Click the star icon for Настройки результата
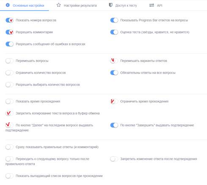 pyautogui.click(x=58, y=5)
